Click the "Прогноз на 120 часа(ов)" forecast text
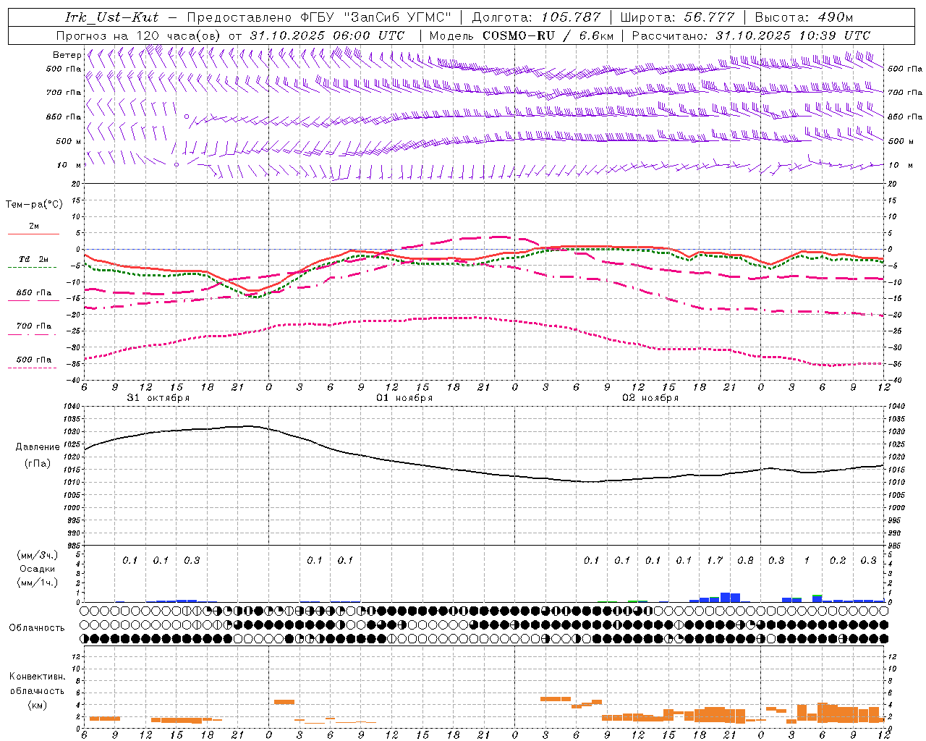The width and height of the screenshot is (926, 741). [x=139, y=35]
